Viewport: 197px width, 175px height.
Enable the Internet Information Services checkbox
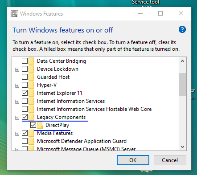click(x=25, y=101)
